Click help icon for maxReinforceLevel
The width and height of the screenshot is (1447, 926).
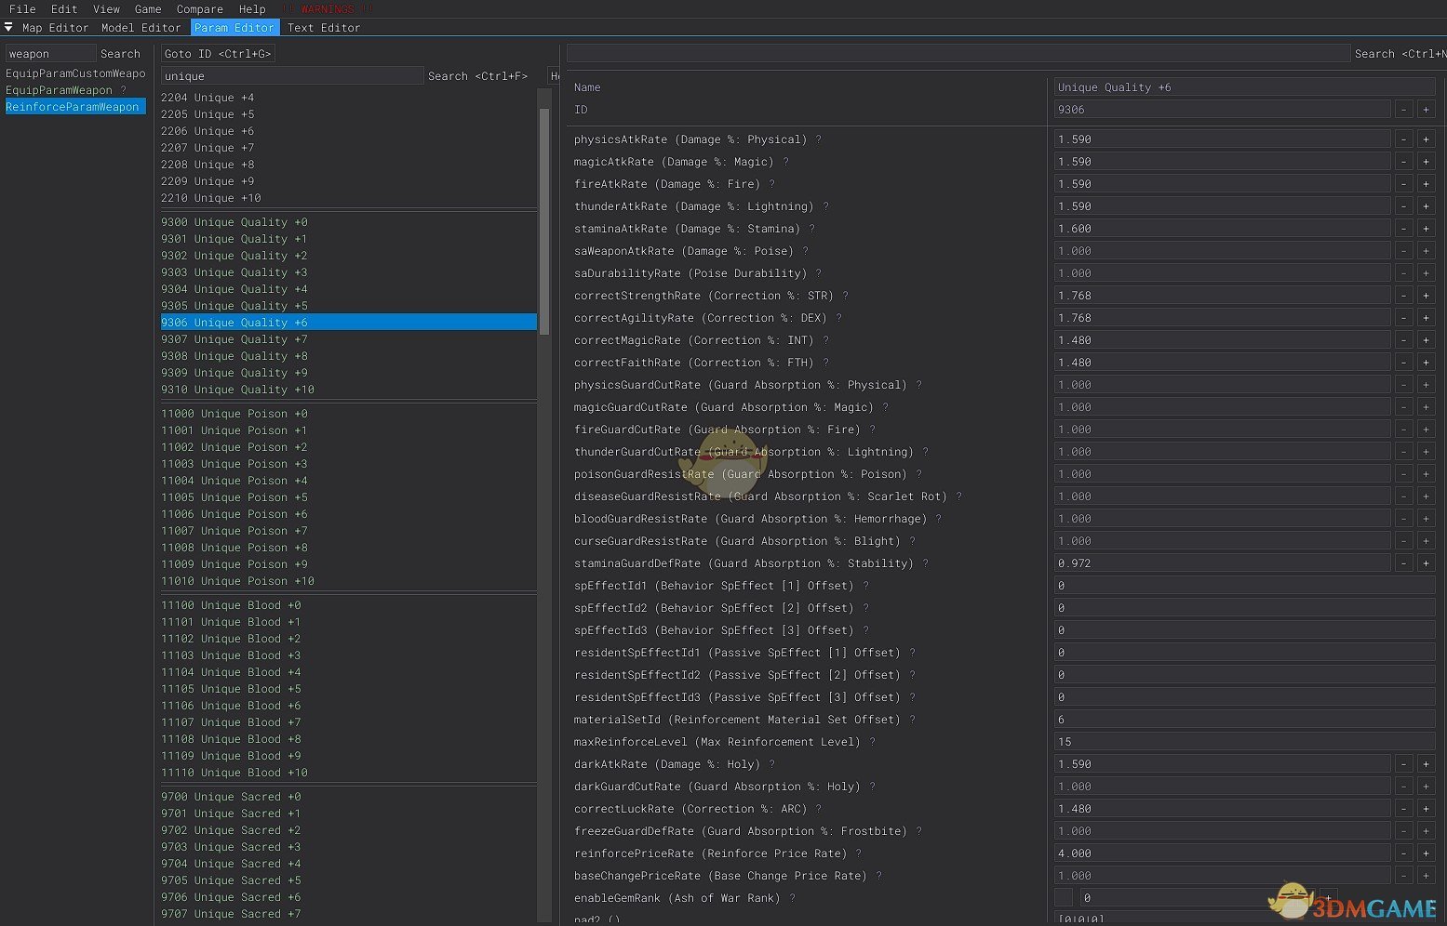click(872, 742)
